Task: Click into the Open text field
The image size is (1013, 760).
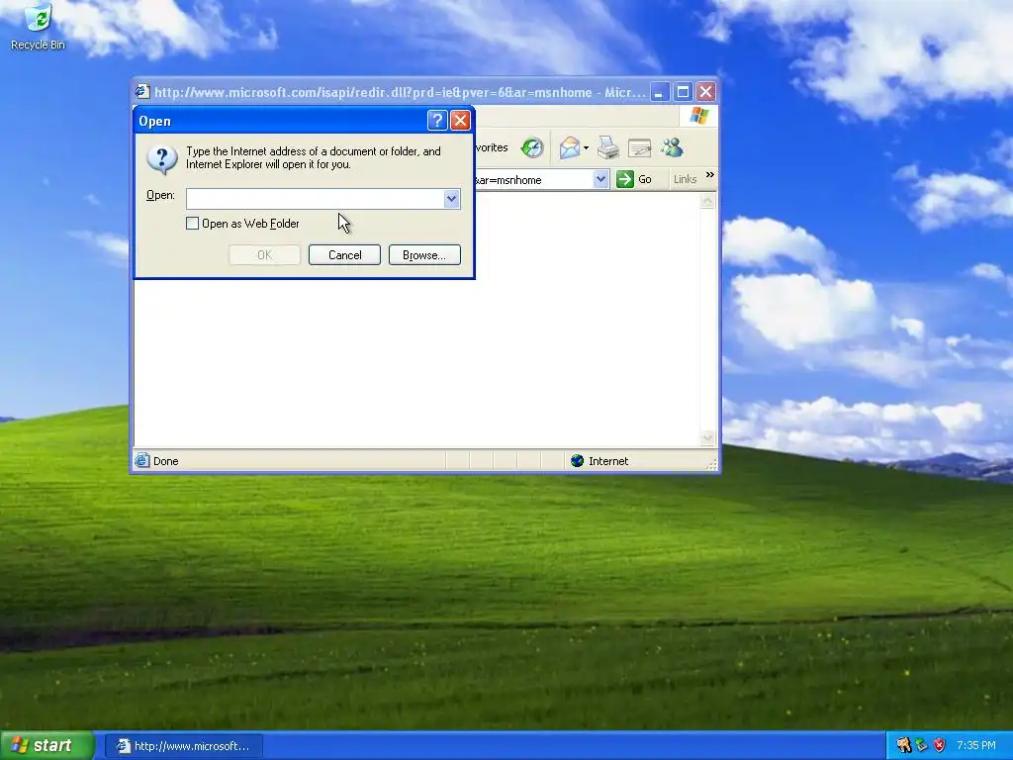Action: [x=315, y=199]
